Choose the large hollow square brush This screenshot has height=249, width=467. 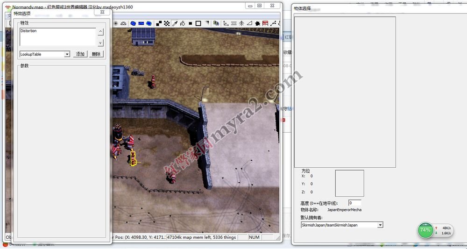pos(198,23)
